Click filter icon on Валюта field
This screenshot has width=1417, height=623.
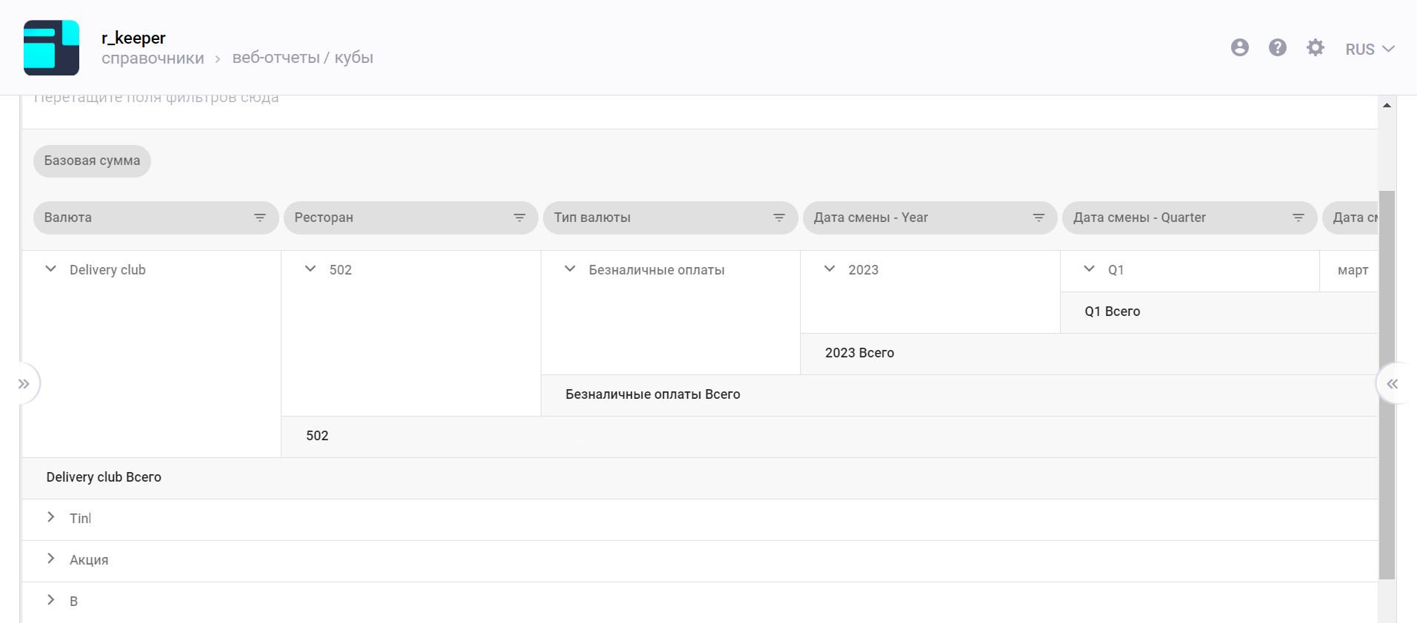(x=260, y=218)
